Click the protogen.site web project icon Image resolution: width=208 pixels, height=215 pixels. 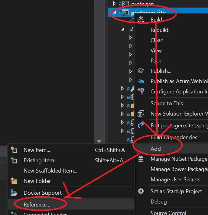coord(125,12)
